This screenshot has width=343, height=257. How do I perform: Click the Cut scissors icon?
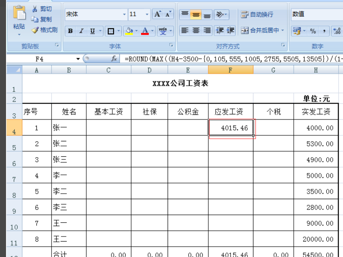pos(35,9)
